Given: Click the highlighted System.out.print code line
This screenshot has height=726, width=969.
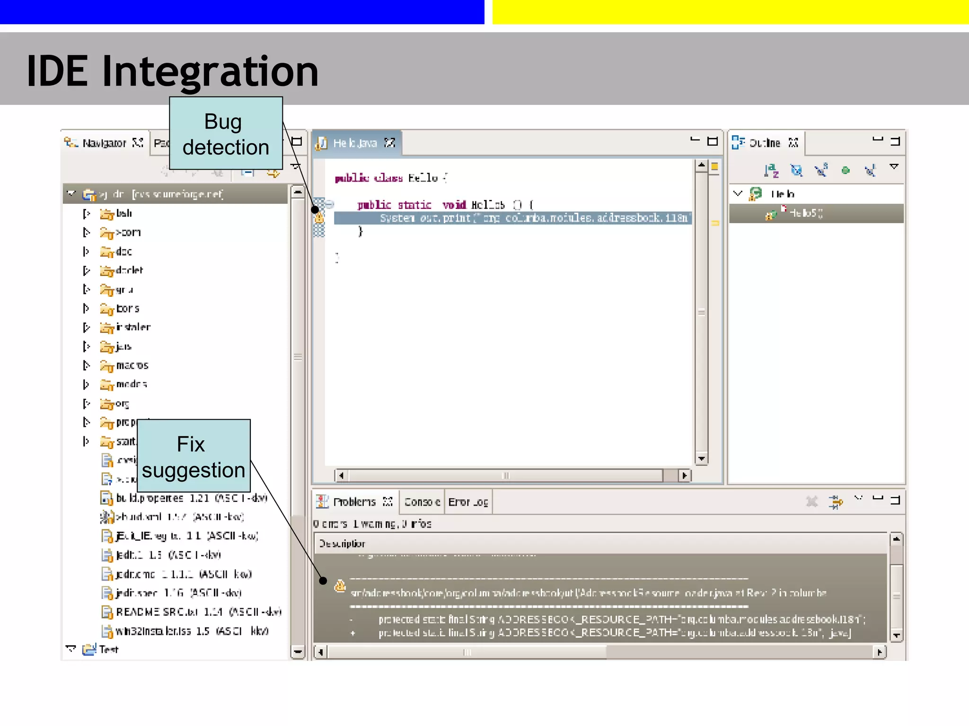Looking at the screenshot, I should (512, 218).
